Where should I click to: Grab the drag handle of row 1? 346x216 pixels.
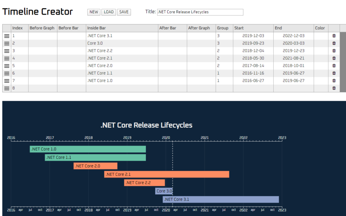point(7,36)
